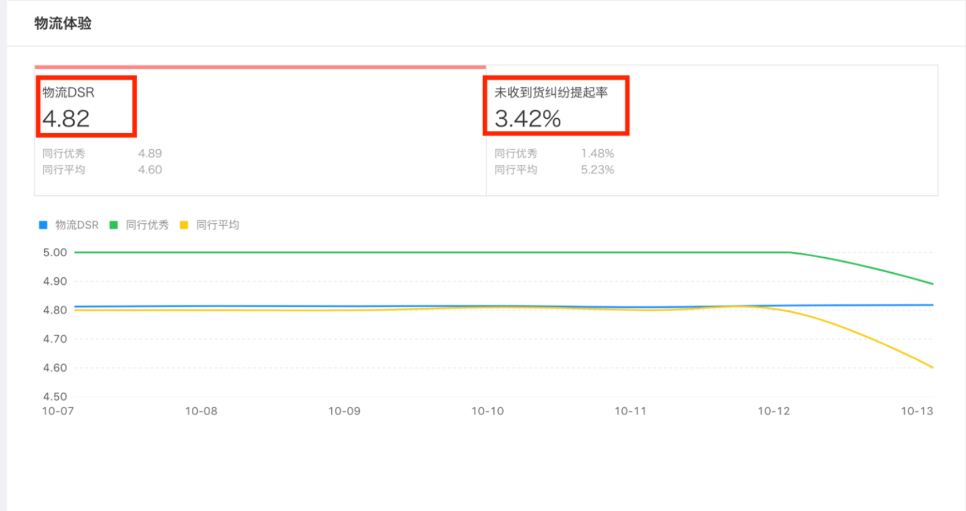Click the 10-13 date on the x-axis
966x511 pixels.
click(917, 411)
